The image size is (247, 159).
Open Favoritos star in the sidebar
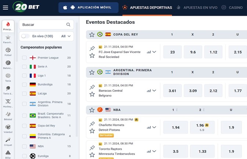[x=8, y=39]
